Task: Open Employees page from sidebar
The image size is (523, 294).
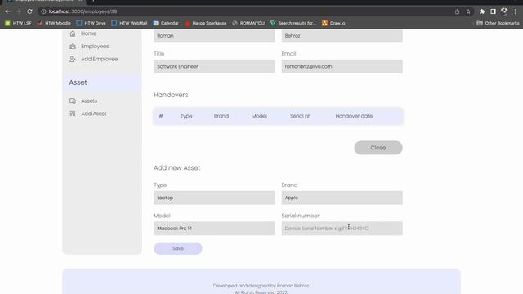Action: (95, 47)
